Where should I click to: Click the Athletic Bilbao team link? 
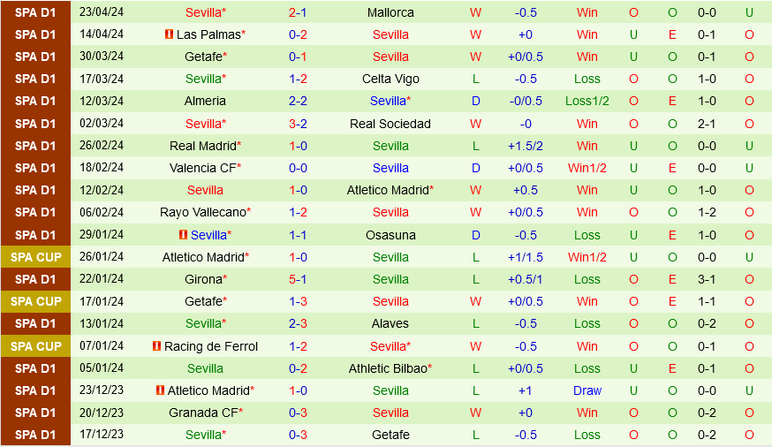pos(387,368)
